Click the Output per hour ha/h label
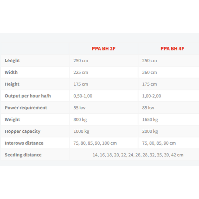The width and height of the screenshot is (199, 199). (28, 96)
